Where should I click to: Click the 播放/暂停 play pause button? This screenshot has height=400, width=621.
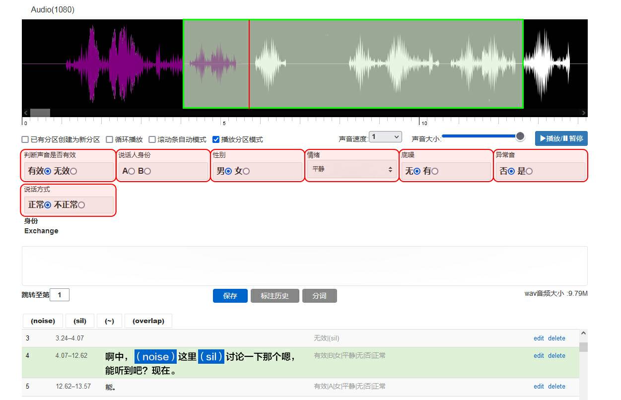tap(561, 138)
